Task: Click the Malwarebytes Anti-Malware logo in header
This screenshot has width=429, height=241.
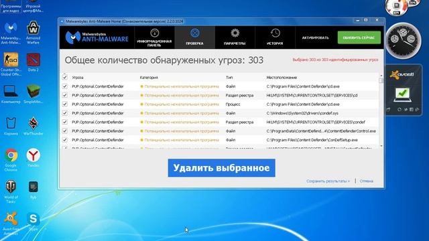Action: [97, 37]
